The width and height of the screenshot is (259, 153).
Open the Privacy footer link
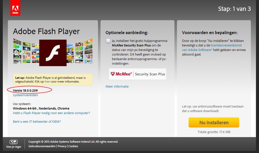pos(62,146)
